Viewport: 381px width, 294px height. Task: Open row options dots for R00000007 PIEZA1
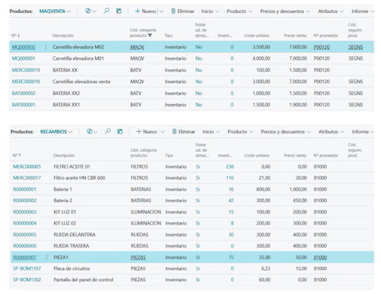(46, 257)
